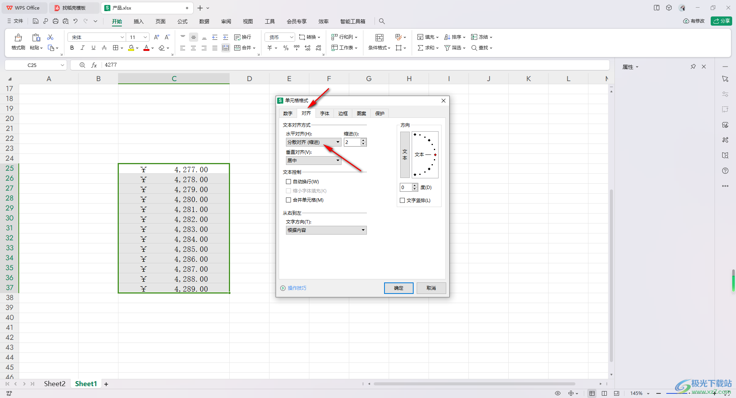Image resolution: width=736 pixels, height=398 pixels.
Task: Click the Sum (求和) icon
Action: coord(421,48)
